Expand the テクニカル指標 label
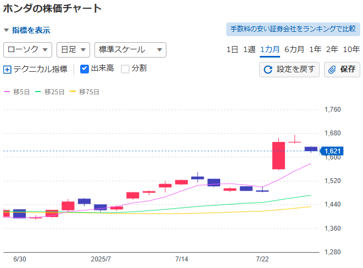363x268 pixels. [40, 69]
